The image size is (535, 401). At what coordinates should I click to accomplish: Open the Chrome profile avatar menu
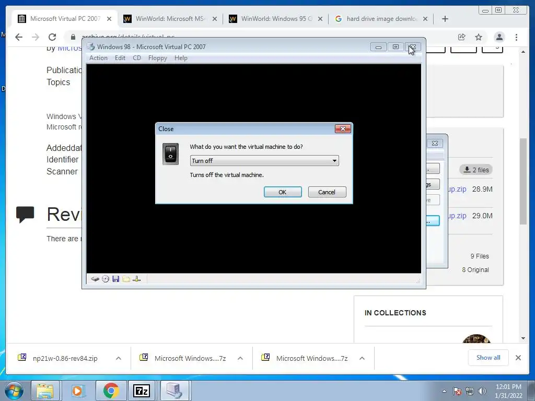click(x=499, y=37)
